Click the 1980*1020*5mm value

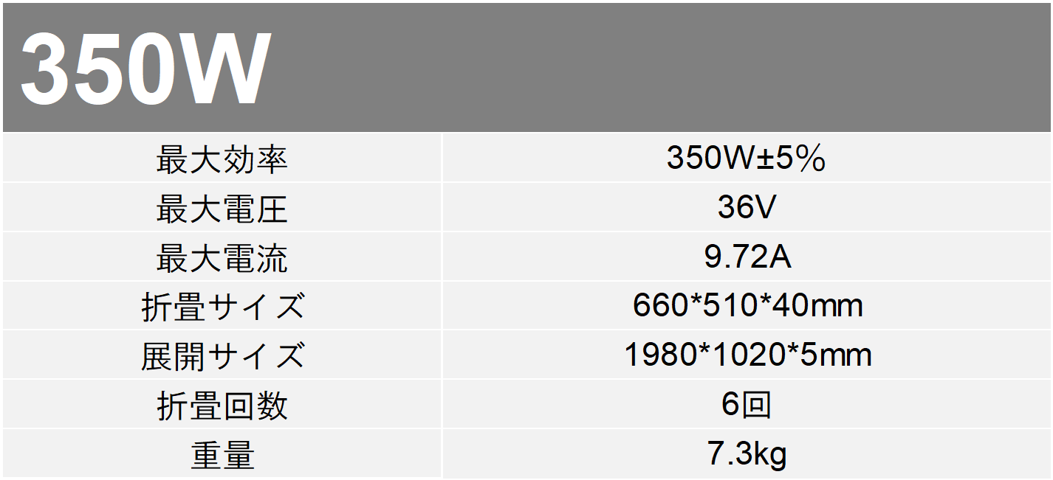(x=747, y=355)
